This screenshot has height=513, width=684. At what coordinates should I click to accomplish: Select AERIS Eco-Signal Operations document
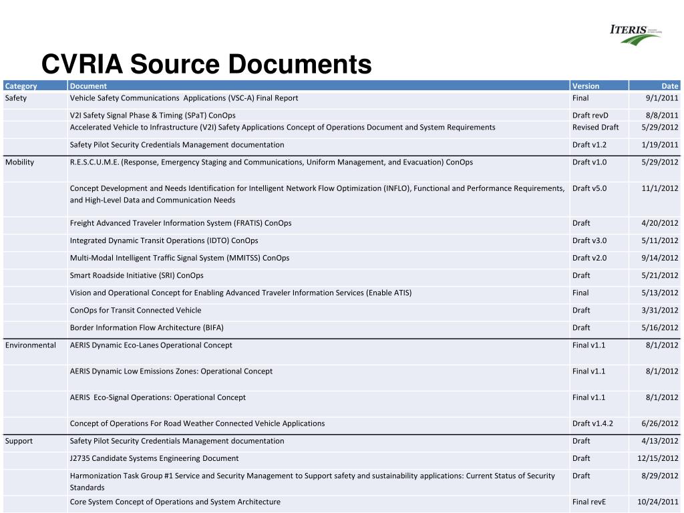tap(158, 397)
